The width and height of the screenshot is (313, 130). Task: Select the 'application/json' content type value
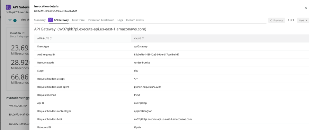click(143, 111)
